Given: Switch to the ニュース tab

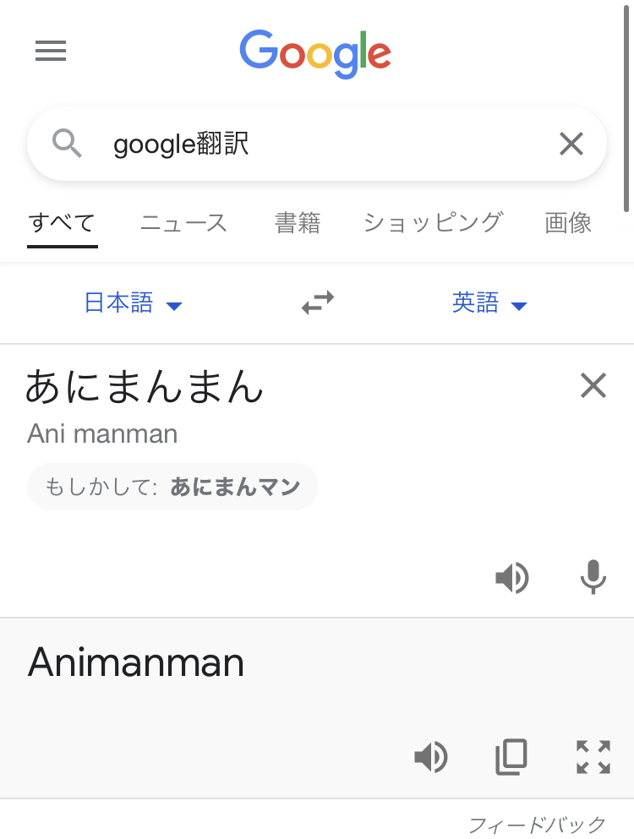Looking at the screenshot, I should click(183, 223).
